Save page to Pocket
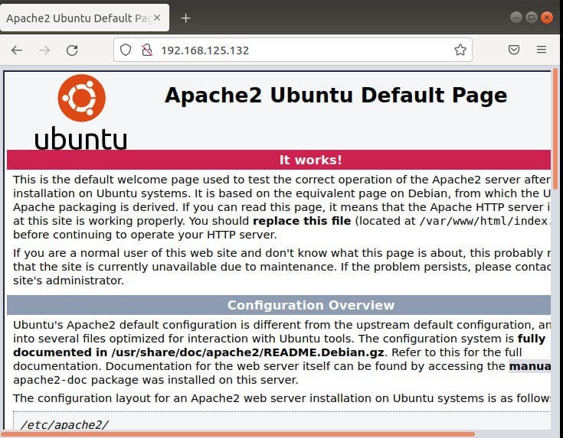This screenshot has height=438, width=563. [x=514, y=50]
